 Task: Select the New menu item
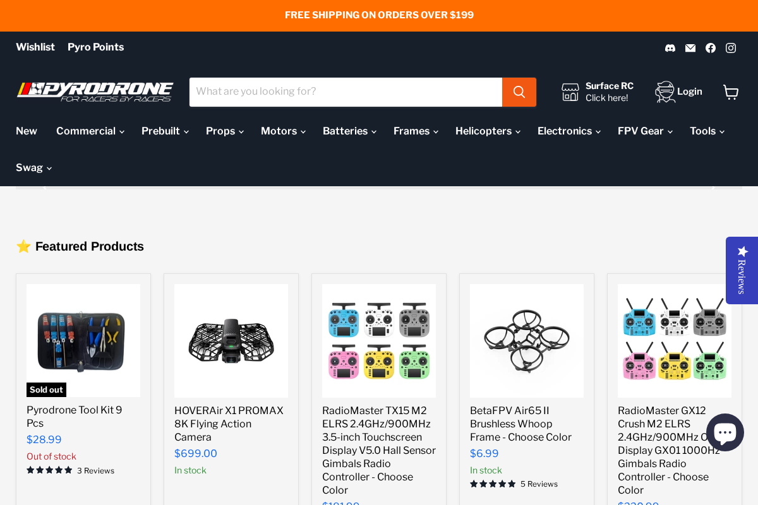[27, 131]
